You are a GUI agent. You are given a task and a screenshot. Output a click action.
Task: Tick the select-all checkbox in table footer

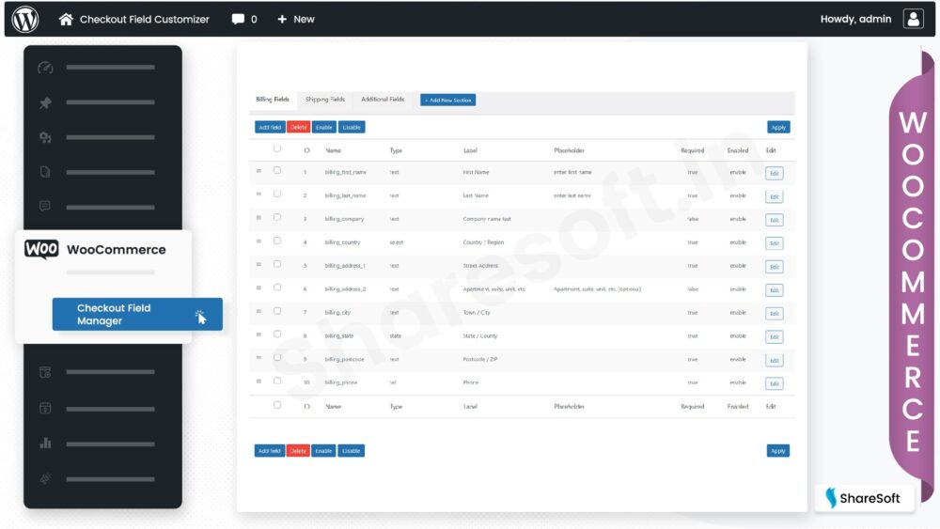[x=277, y=405]
